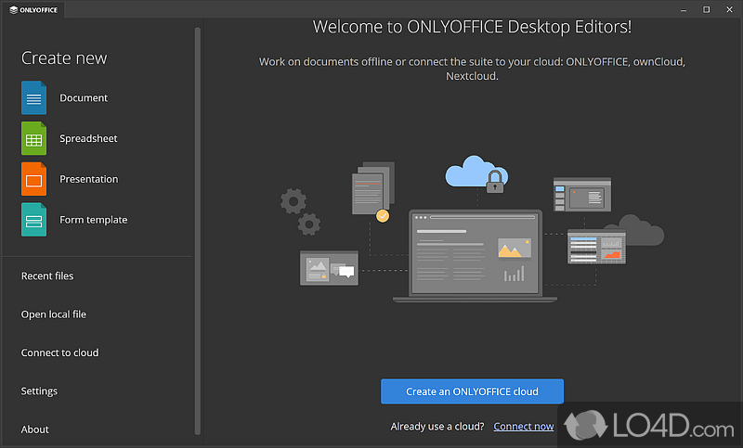Minimize the ONLYOFFICE window
This screenshot has width=743, height=448.
(684, 9)
